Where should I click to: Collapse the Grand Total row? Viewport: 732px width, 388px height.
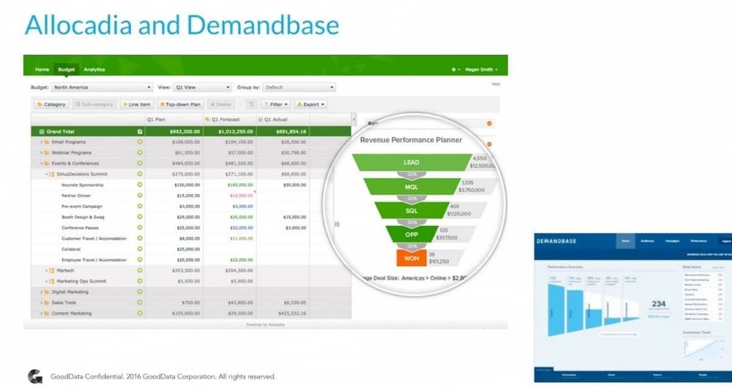click(42, 132)
